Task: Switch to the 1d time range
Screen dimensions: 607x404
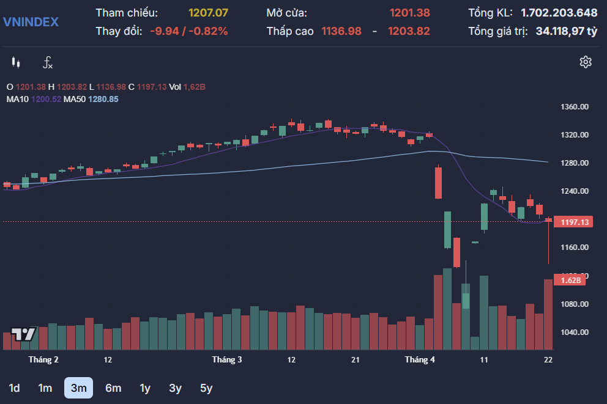Action: coord(14,387)
